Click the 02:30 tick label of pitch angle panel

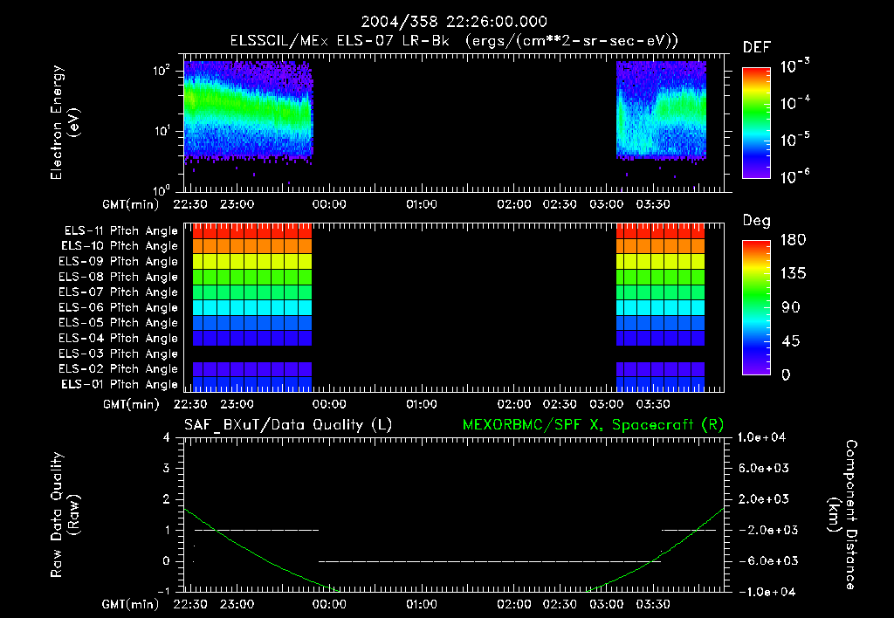pos(560,404)
